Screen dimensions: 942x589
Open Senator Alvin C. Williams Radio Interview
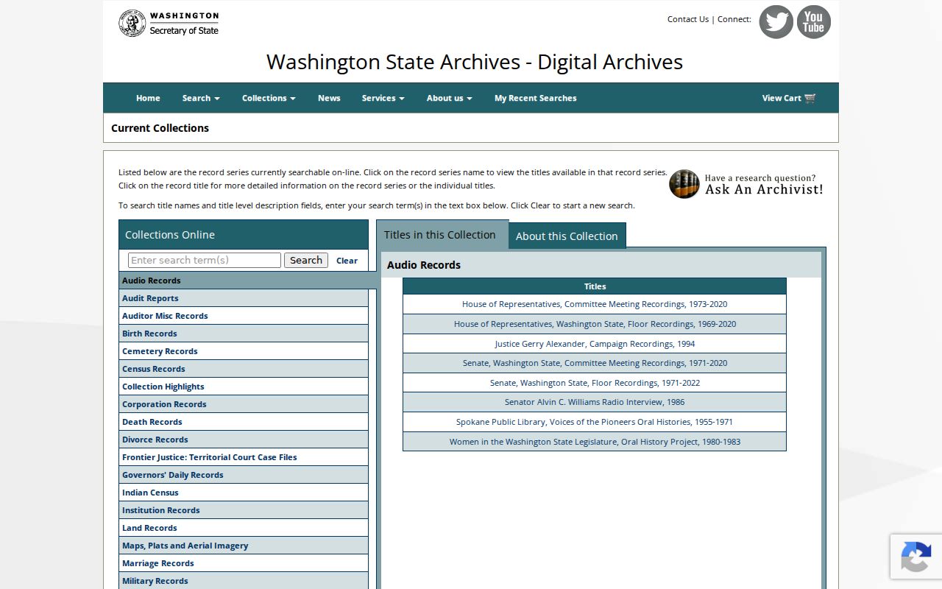pyautogui.click(x=595, y=402)
